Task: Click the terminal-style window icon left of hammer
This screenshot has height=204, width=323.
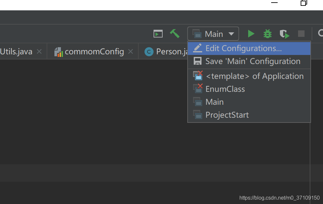Action: (158, 34)
